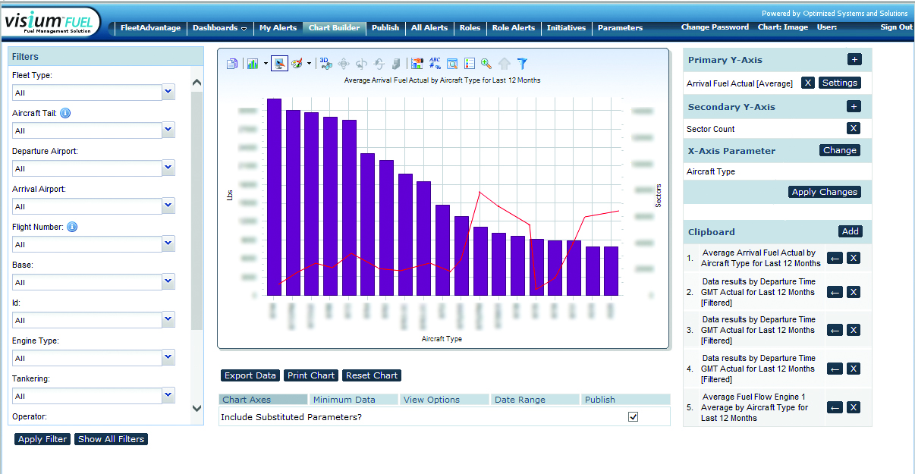Toggle Include Substituted Parameters checkbox
This screenshot has width=915, height=474.
pyautogui.click(x=634, y=417)
